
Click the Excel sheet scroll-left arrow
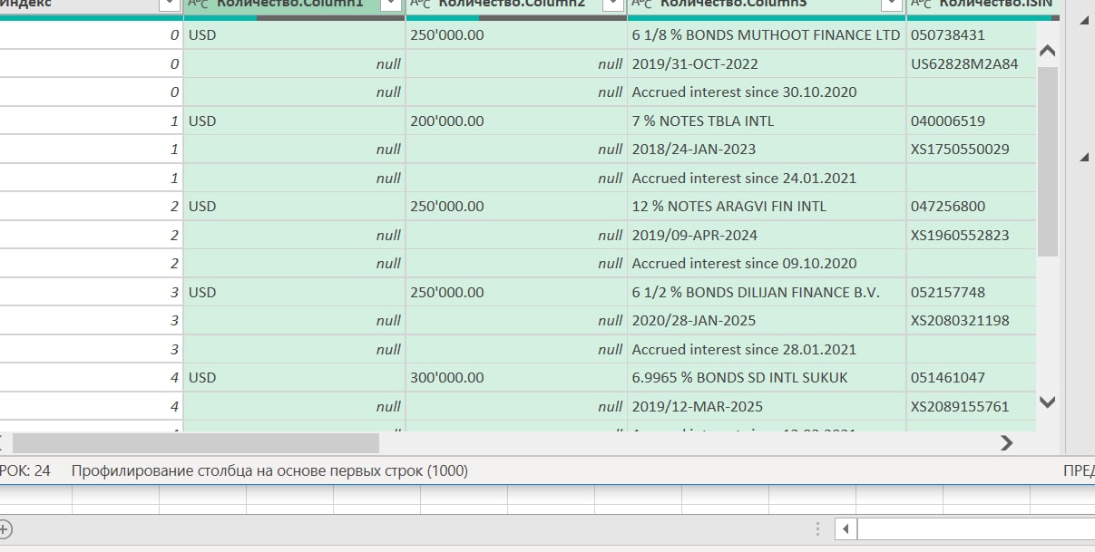click(846, 528)
